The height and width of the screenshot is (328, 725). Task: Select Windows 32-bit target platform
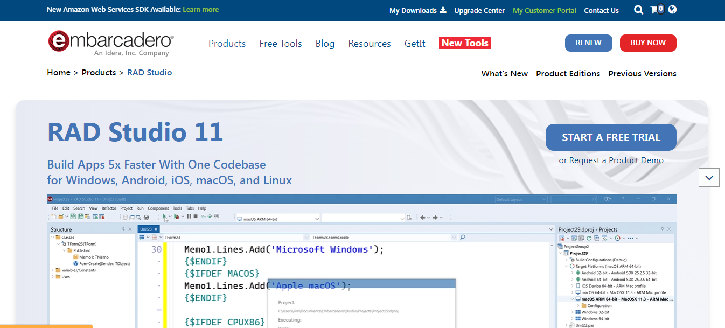592,312
